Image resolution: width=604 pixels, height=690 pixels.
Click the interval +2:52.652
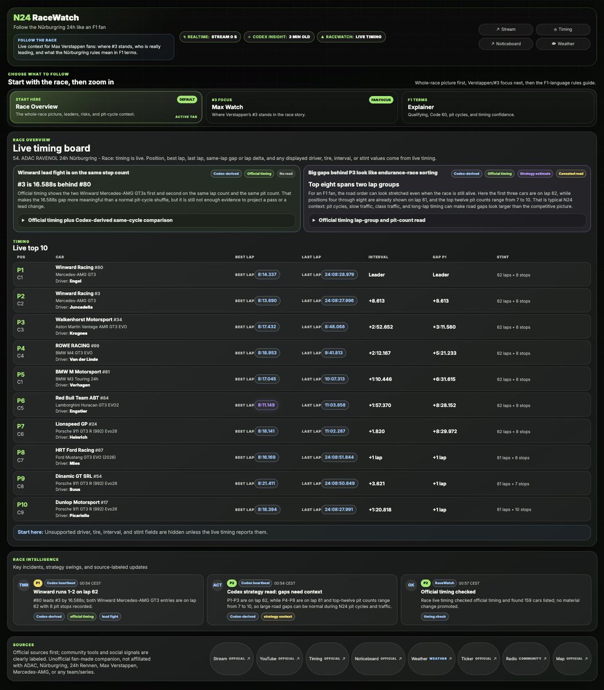[x=380, y=327]
